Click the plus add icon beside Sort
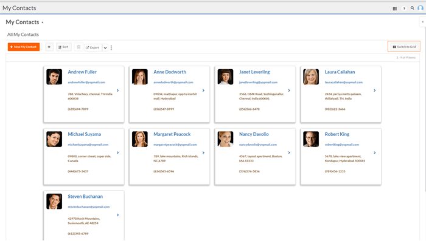 pyautogui.click(x=49, y=47)
